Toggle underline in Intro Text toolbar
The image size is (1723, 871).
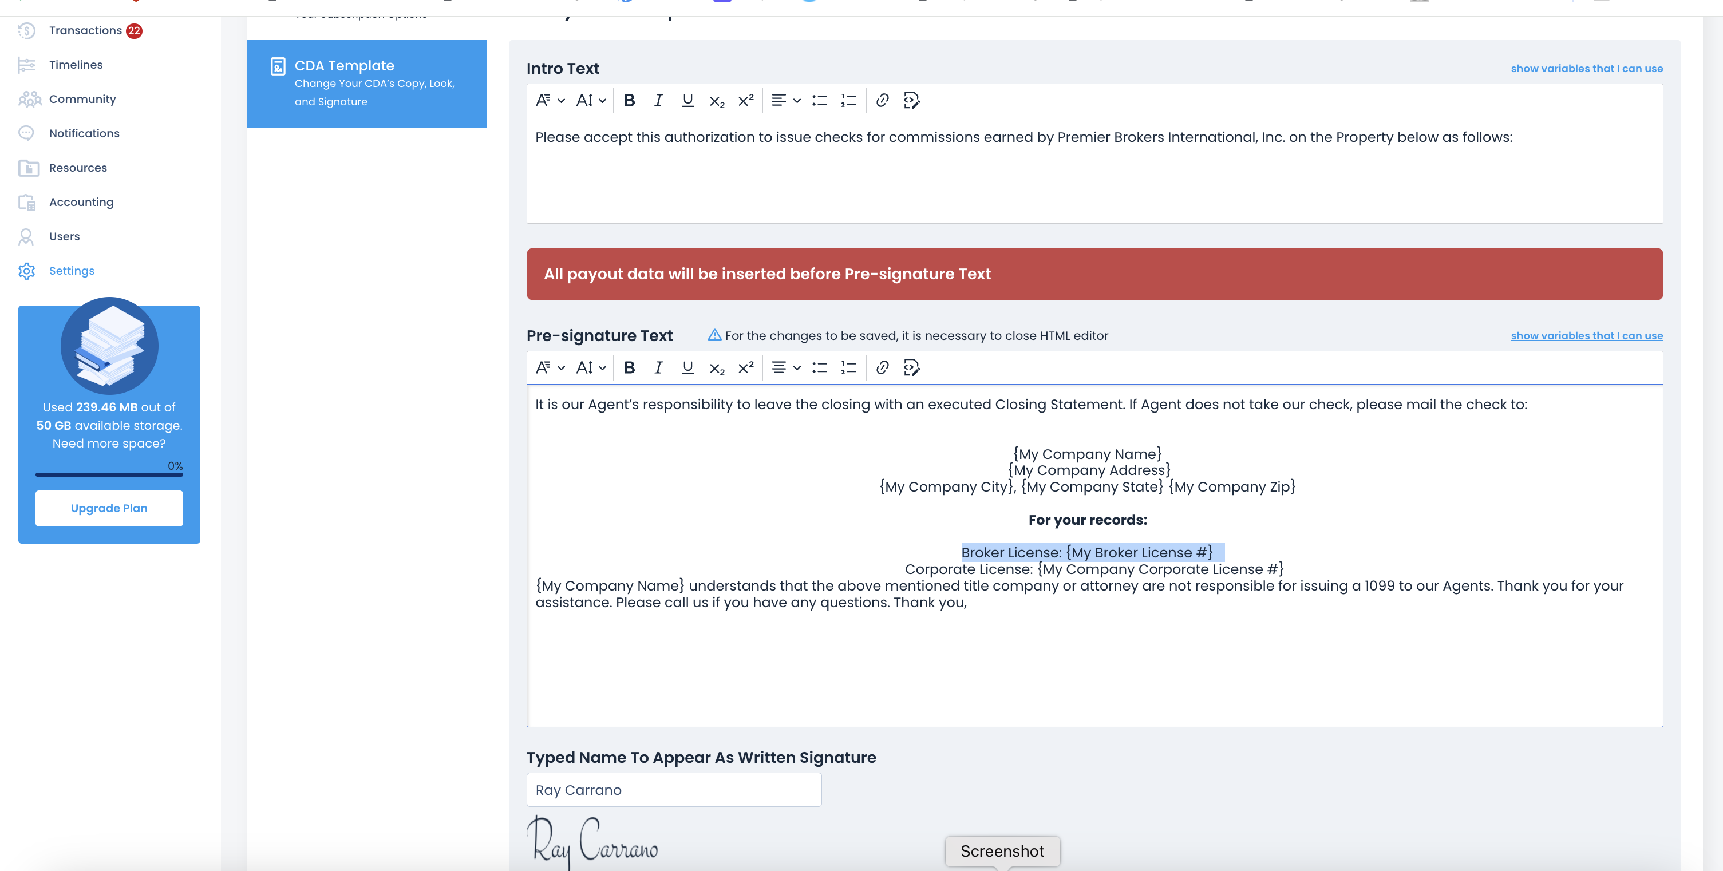click(687, 100)
